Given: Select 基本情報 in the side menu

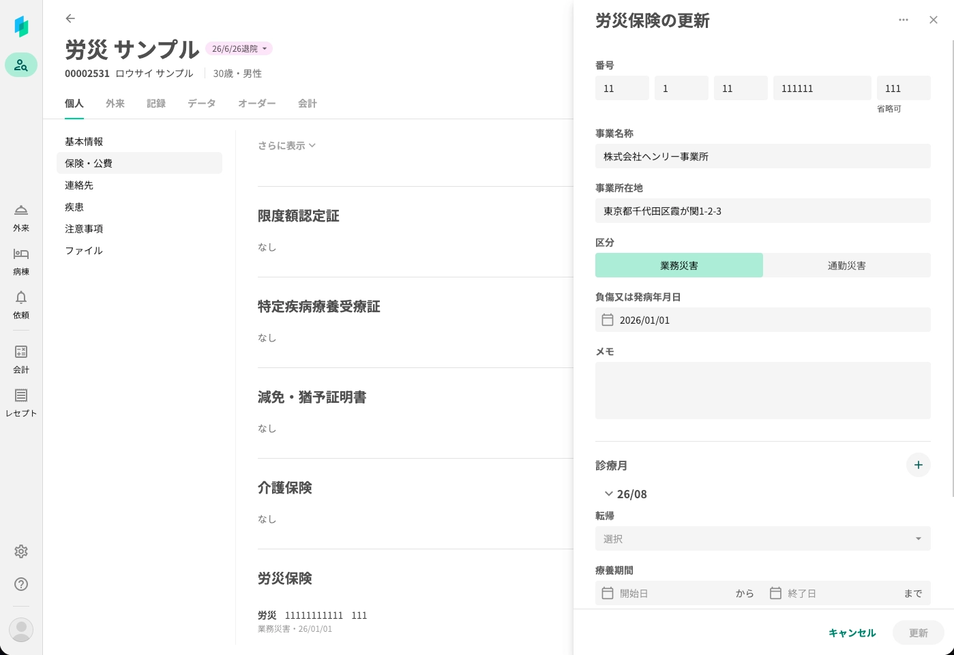Looking at the screenshot, I should (139, 141).
